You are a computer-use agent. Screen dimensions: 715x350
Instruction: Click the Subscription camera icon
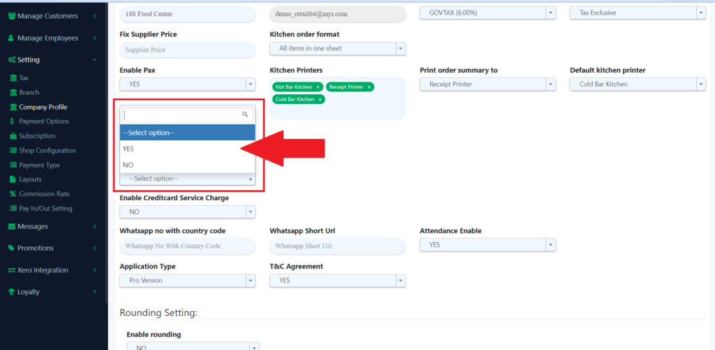coord(13,136)
